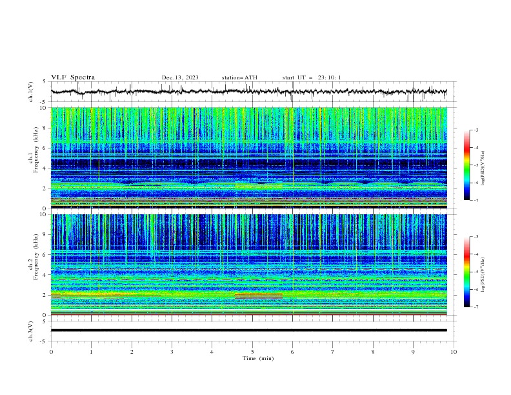511x395 pixels.
Task: Click the "ch.1(V)" axis label
Action: point(31,92)
